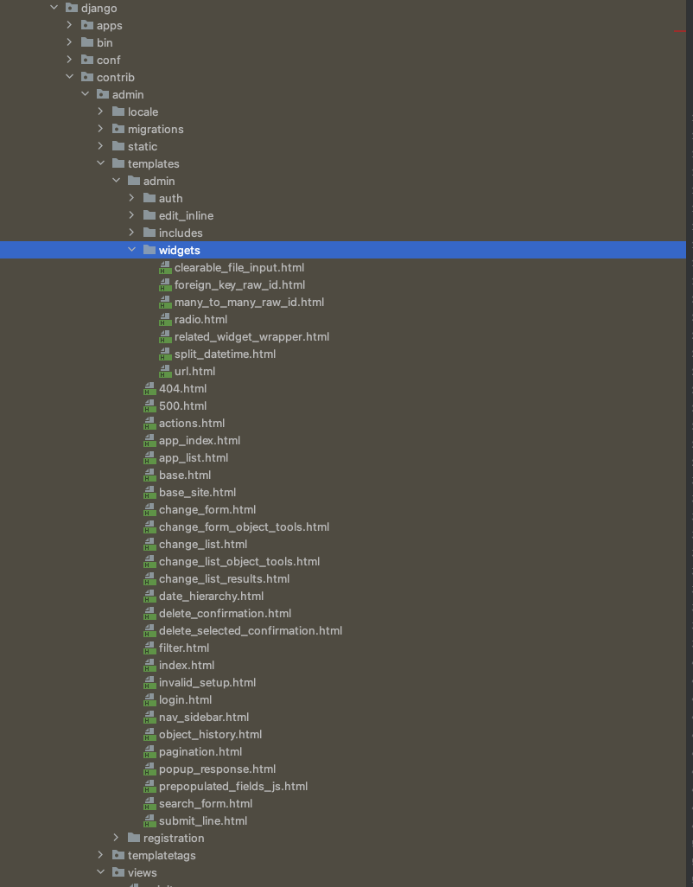Click the HTML icon of login.html
Screen dimensions: 693x887
pos(149,699)
